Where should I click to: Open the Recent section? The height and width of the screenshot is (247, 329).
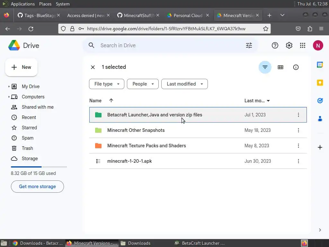click(29, 117)
